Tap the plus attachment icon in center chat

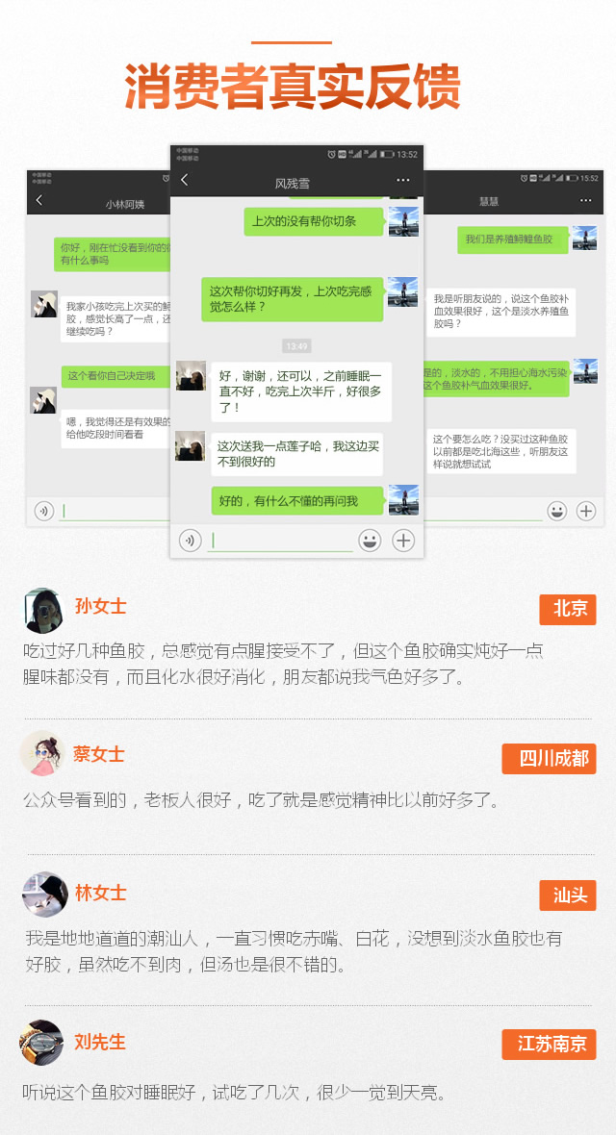[403, 540]
